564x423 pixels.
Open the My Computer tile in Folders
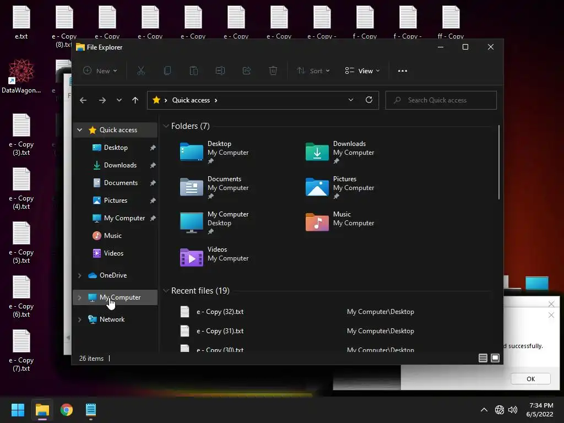[215, 223]
